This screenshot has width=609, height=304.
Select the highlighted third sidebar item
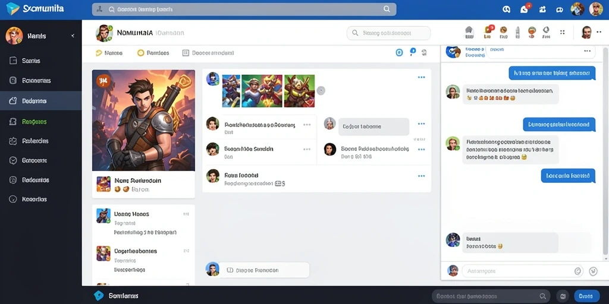coord(41,101)
